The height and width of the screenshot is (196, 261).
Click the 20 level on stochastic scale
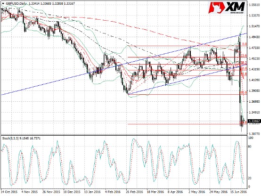click(250, 178)
